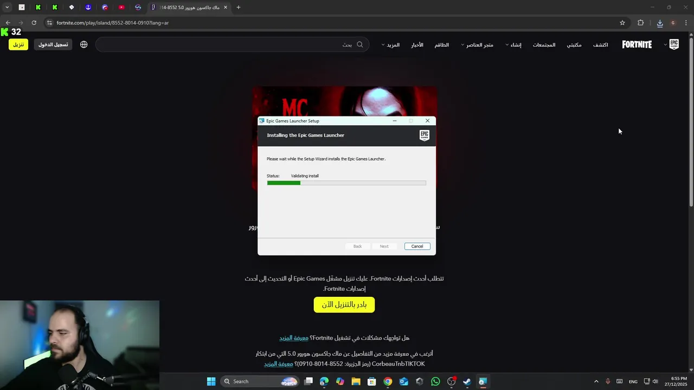This screenshot has height=390, width=694.
Task: Show hidden system tray icons
Action: (596, 381)
